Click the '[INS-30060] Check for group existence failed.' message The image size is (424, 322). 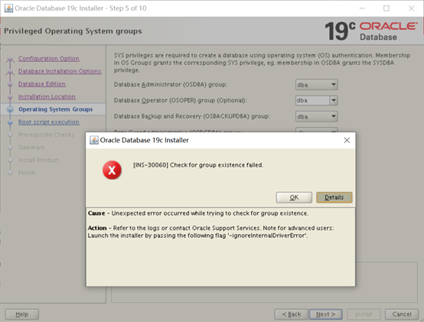pyautogui.click(x=198, y=165)
